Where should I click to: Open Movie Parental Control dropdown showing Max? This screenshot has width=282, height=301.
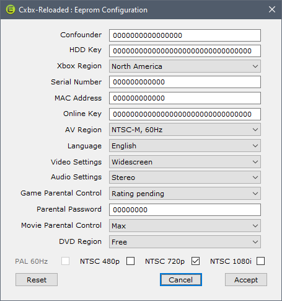[185, 226]
